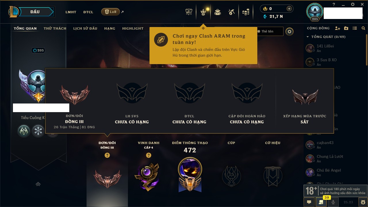Open the chat bubble icon

click(309, 202)
